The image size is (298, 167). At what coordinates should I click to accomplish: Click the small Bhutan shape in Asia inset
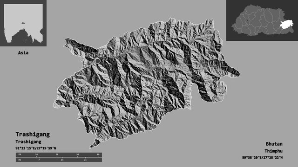[23, 23]
